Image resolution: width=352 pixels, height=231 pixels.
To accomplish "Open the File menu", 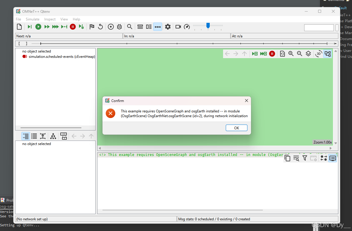I will coord(18,19).
